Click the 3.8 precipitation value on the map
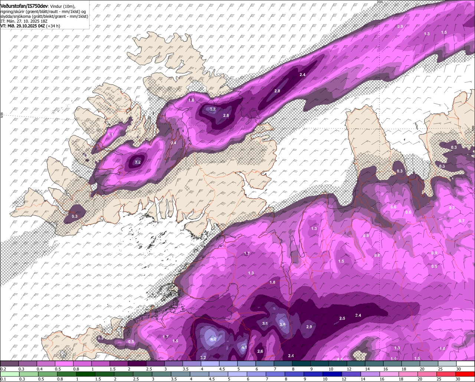 (x=282, y=325)
